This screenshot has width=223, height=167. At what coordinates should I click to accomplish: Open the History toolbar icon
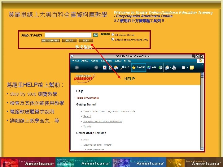160,68
